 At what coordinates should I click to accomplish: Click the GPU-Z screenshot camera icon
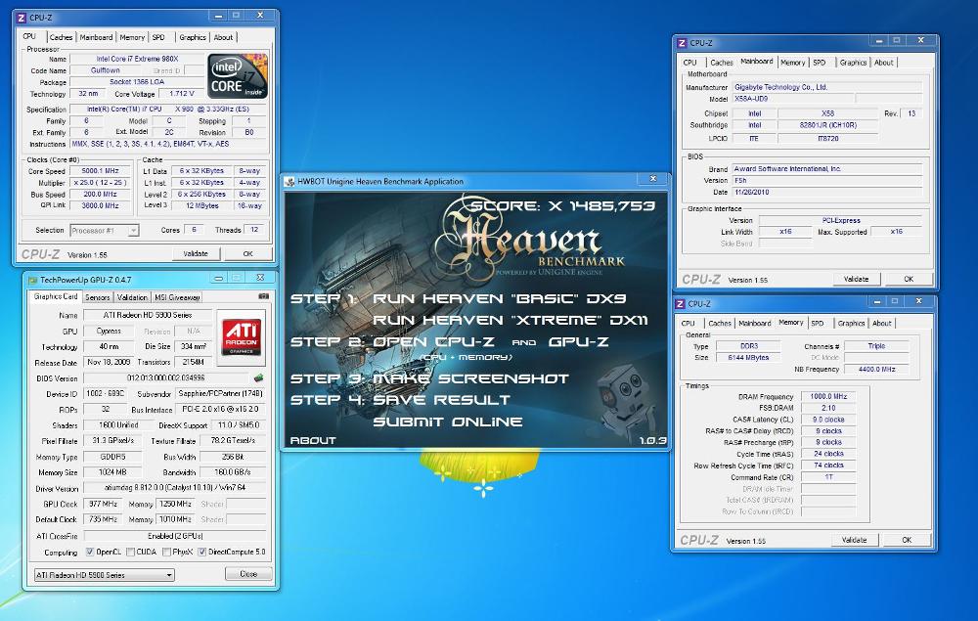[x=264, y=296]
